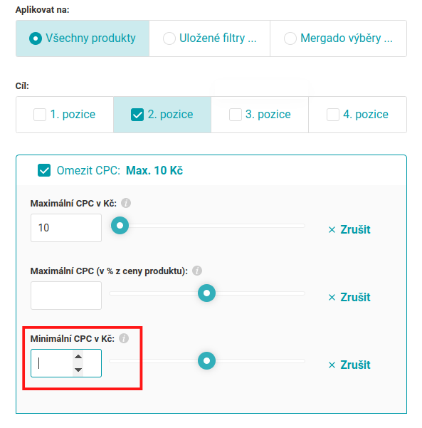Screen dimensions: 422x428
Task: Increase Minimální CPC using up arrow
Action: tap(78, 357)
